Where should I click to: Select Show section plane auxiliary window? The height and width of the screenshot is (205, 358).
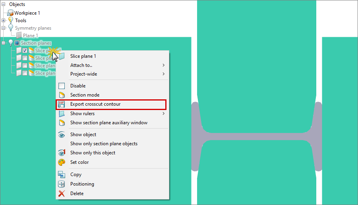coord(108,123)
